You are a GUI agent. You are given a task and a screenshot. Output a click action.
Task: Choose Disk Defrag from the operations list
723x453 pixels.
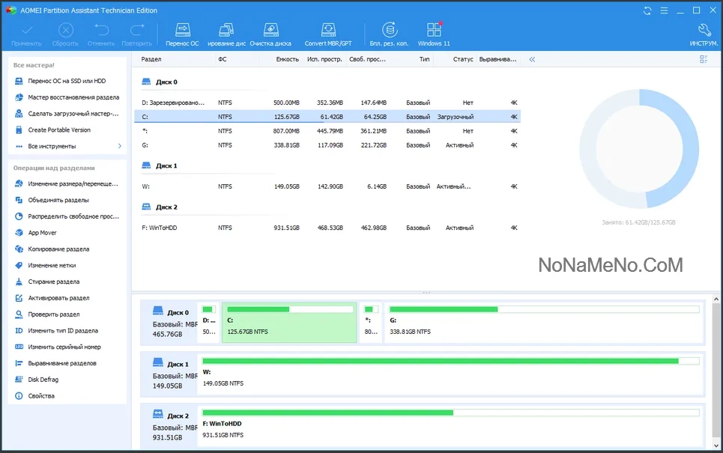click(43, 380)
